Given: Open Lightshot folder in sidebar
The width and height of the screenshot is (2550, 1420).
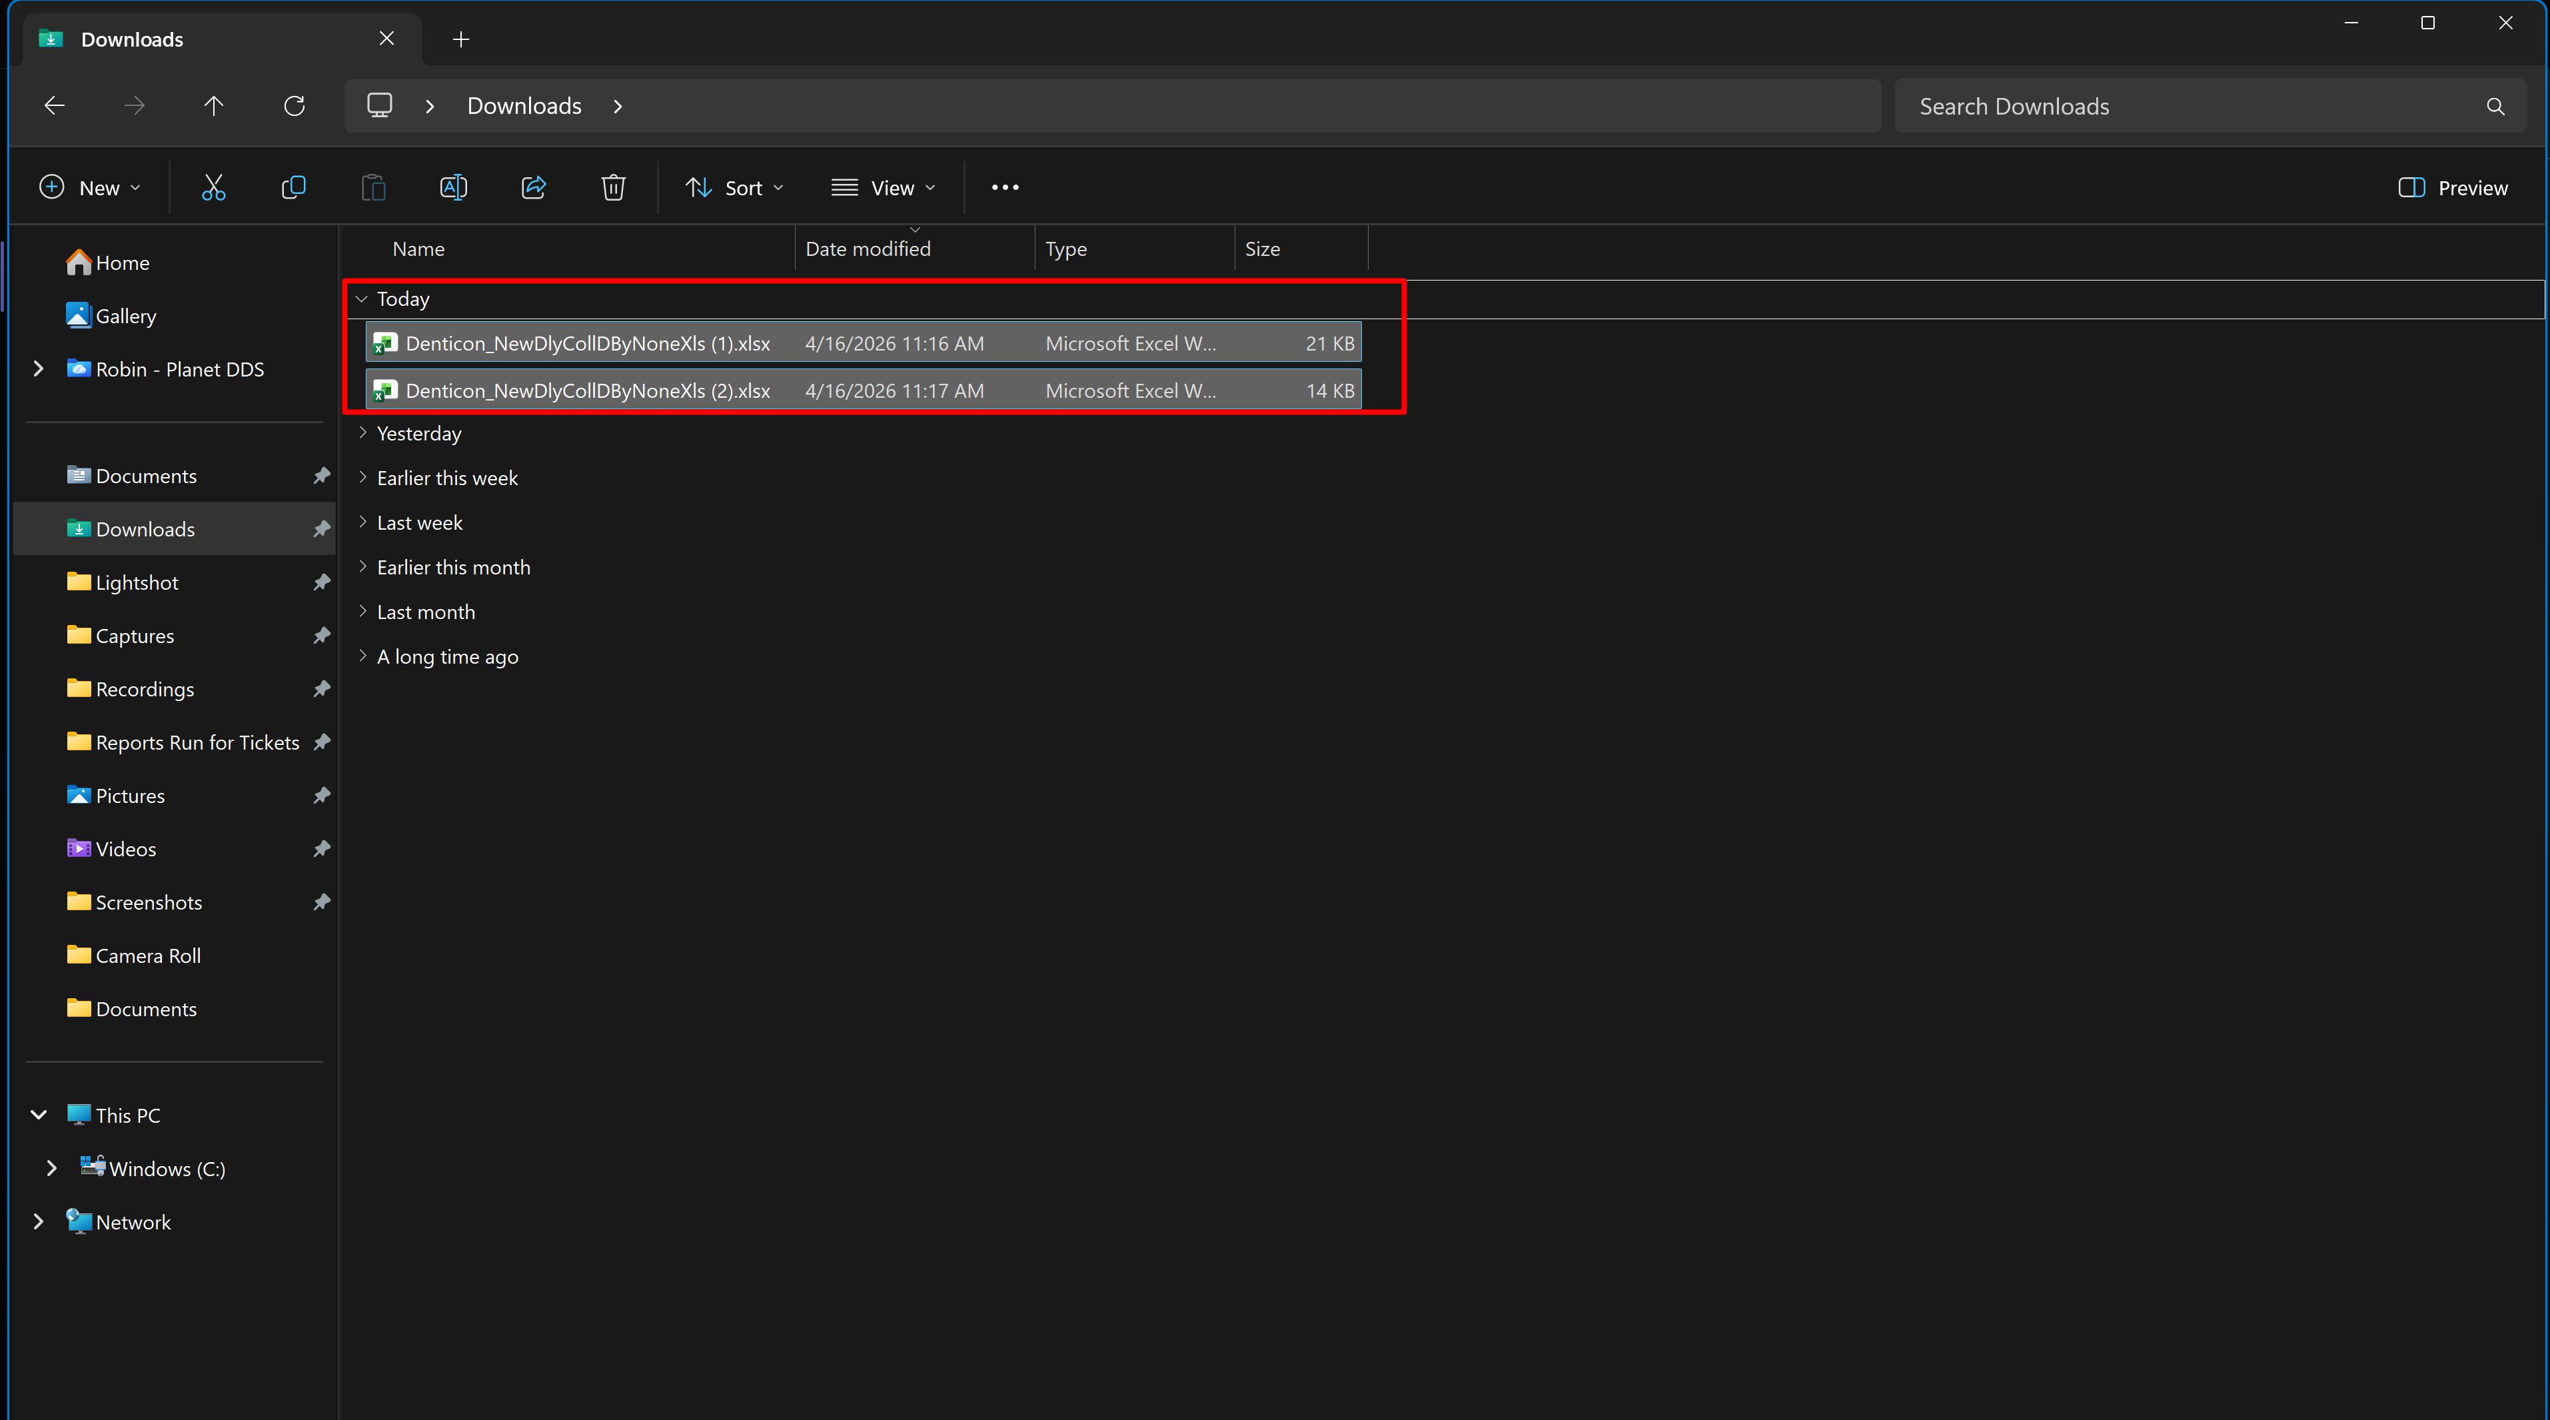Looking at the screenshot, I should tap(123, 582).
